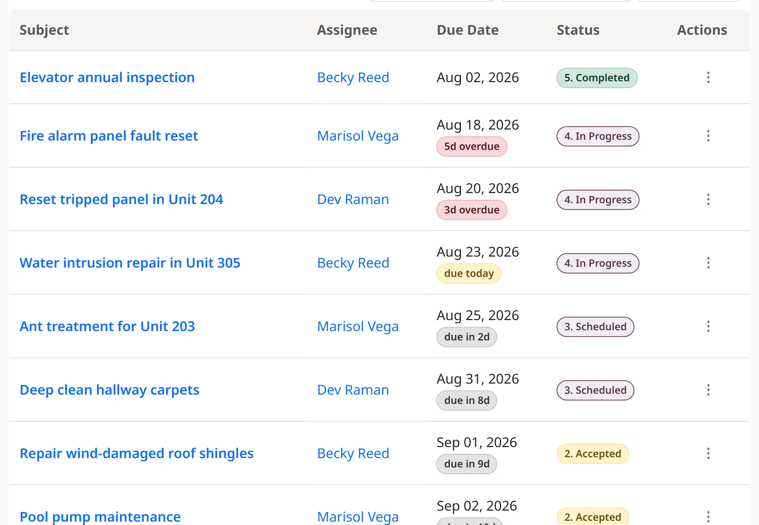Click the due in 2d badge
759x525 pixels.
[x=466, y=337]
